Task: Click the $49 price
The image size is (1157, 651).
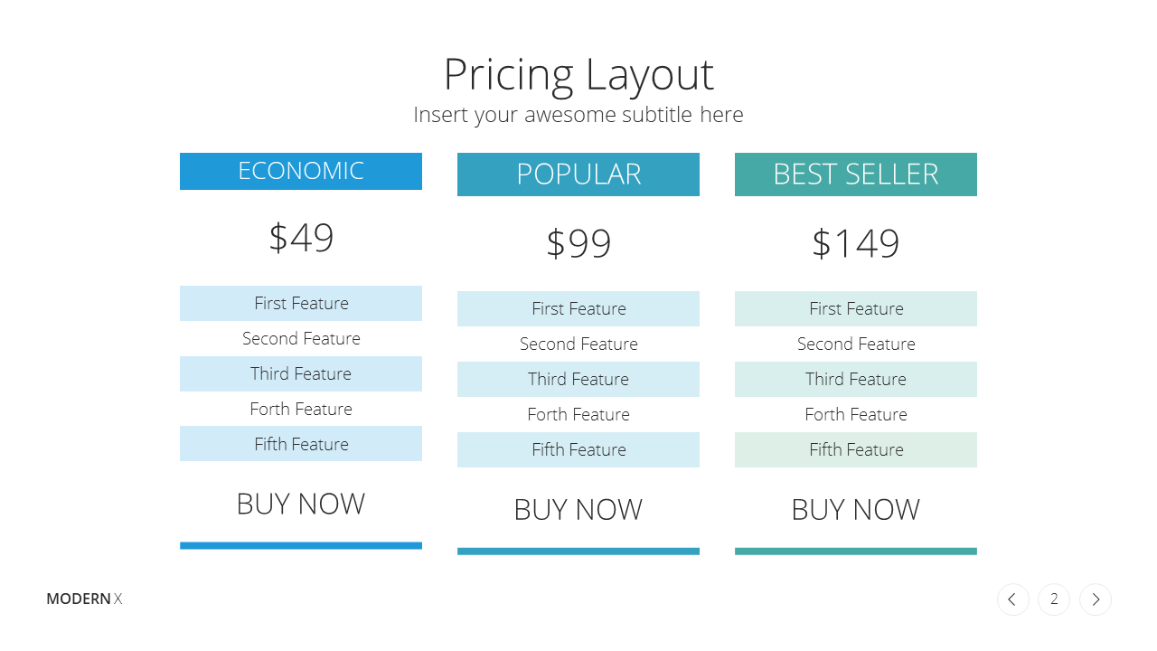Action: tap(301, 238)
